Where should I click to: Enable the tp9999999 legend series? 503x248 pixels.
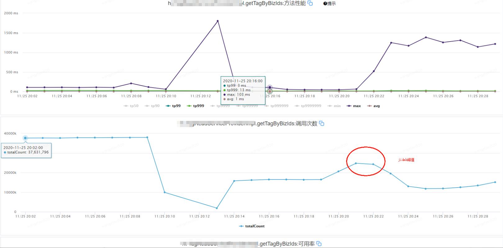click(x=308, y=106)
